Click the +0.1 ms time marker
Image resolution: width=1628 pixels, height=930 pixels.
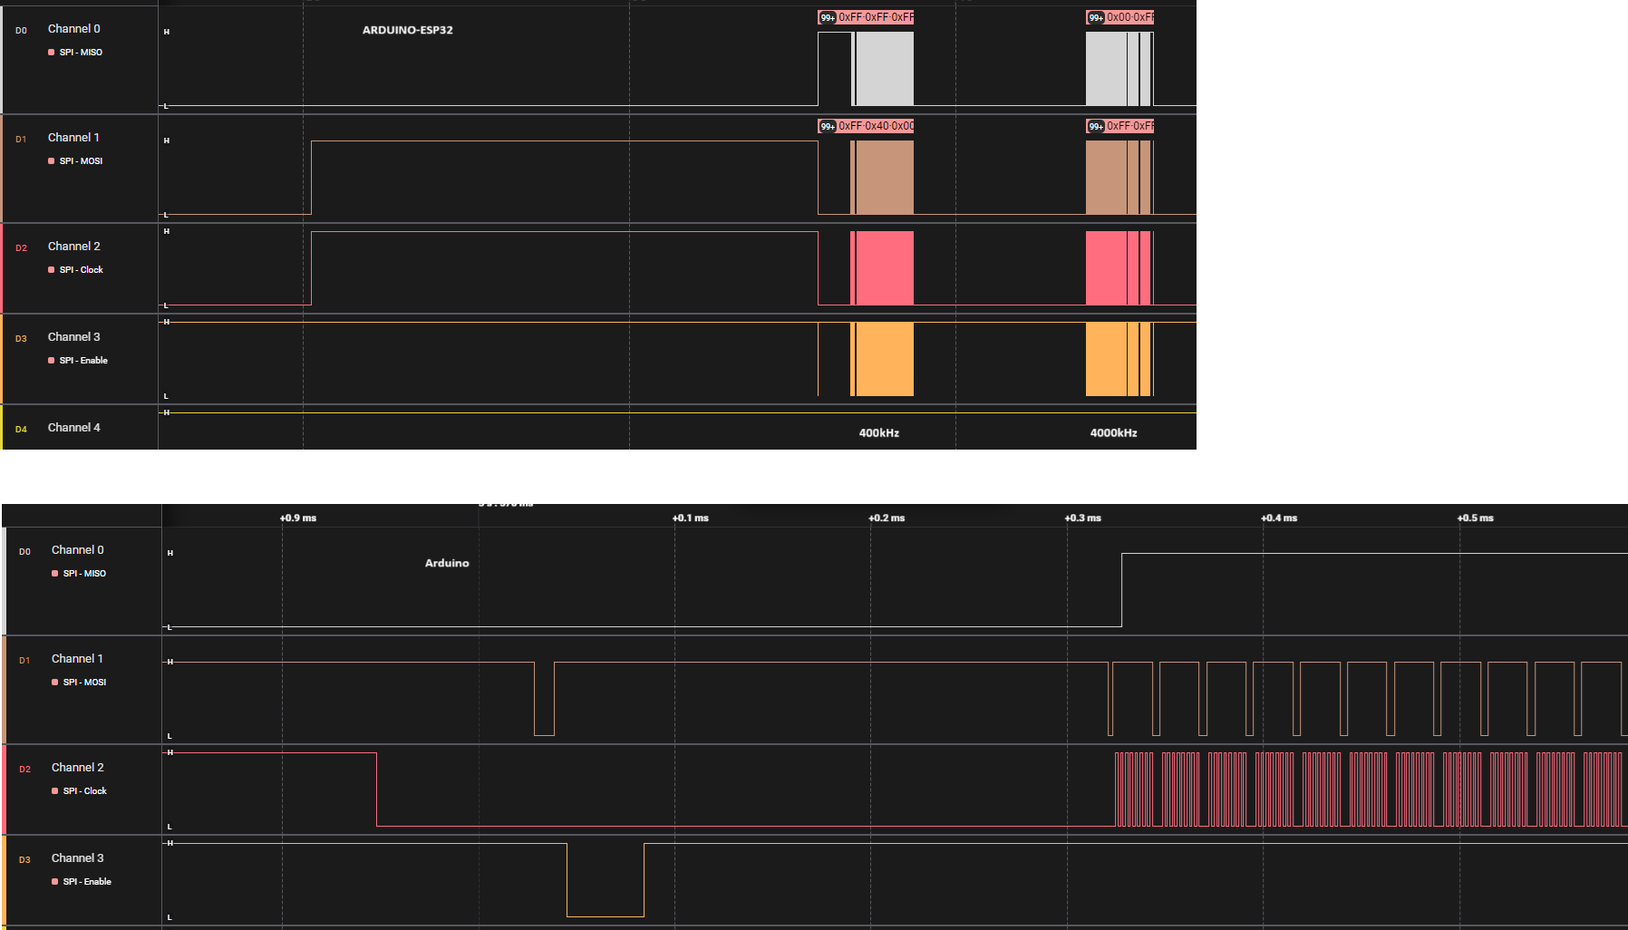pos(691,518)
